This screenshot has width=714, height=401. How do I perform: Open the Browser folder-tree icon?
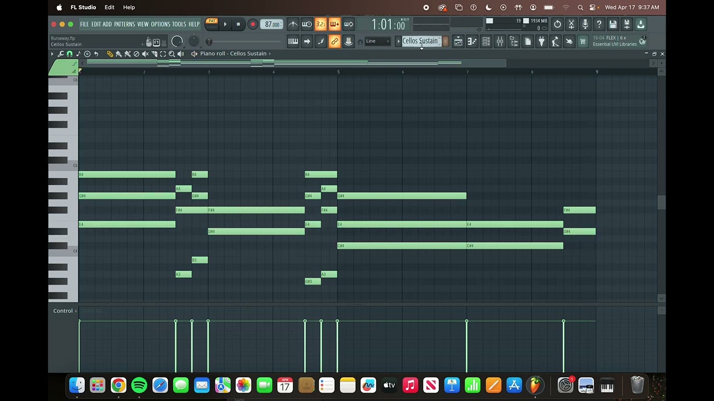pos(514,41)
